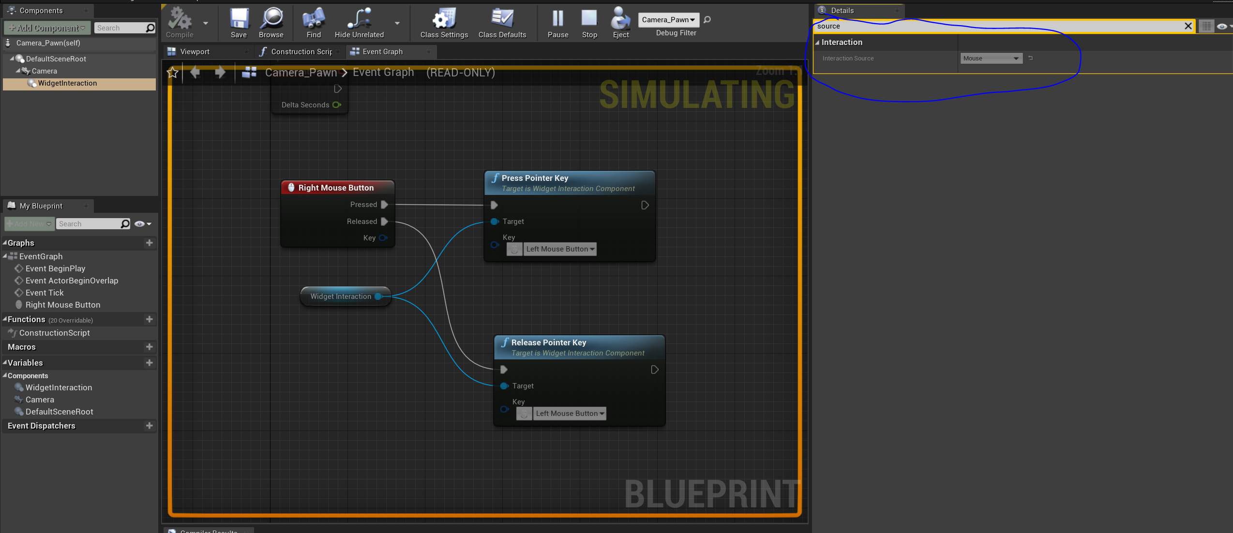Switch to the Construction Script tab

pos(300,51)
